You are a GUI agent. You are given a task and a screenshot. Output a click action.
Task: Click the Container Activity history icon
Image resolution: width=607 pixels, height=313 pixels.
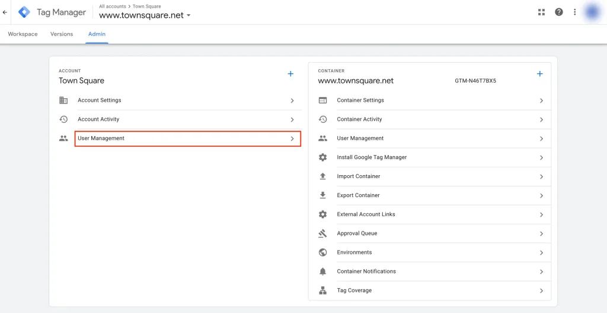pyautogui.click(x=322, y=119)
